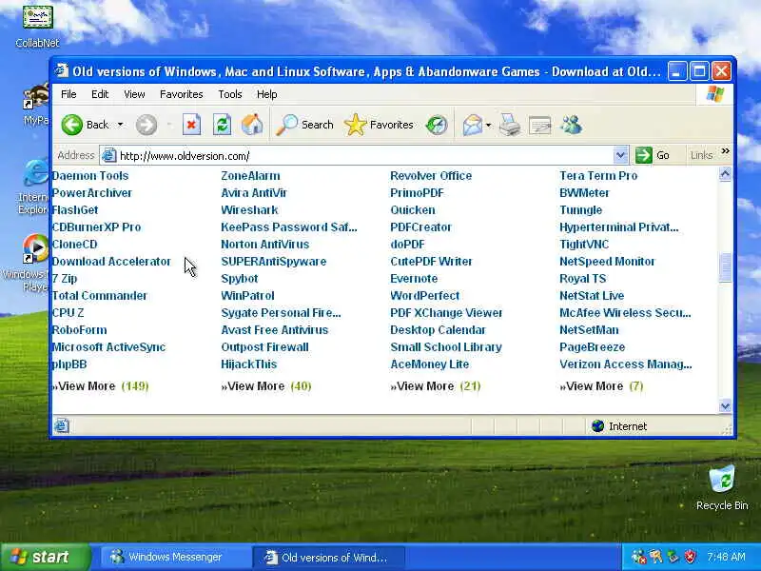The image size is (761, 571).
Task: Open the View menu
Action: coord(134,94)
